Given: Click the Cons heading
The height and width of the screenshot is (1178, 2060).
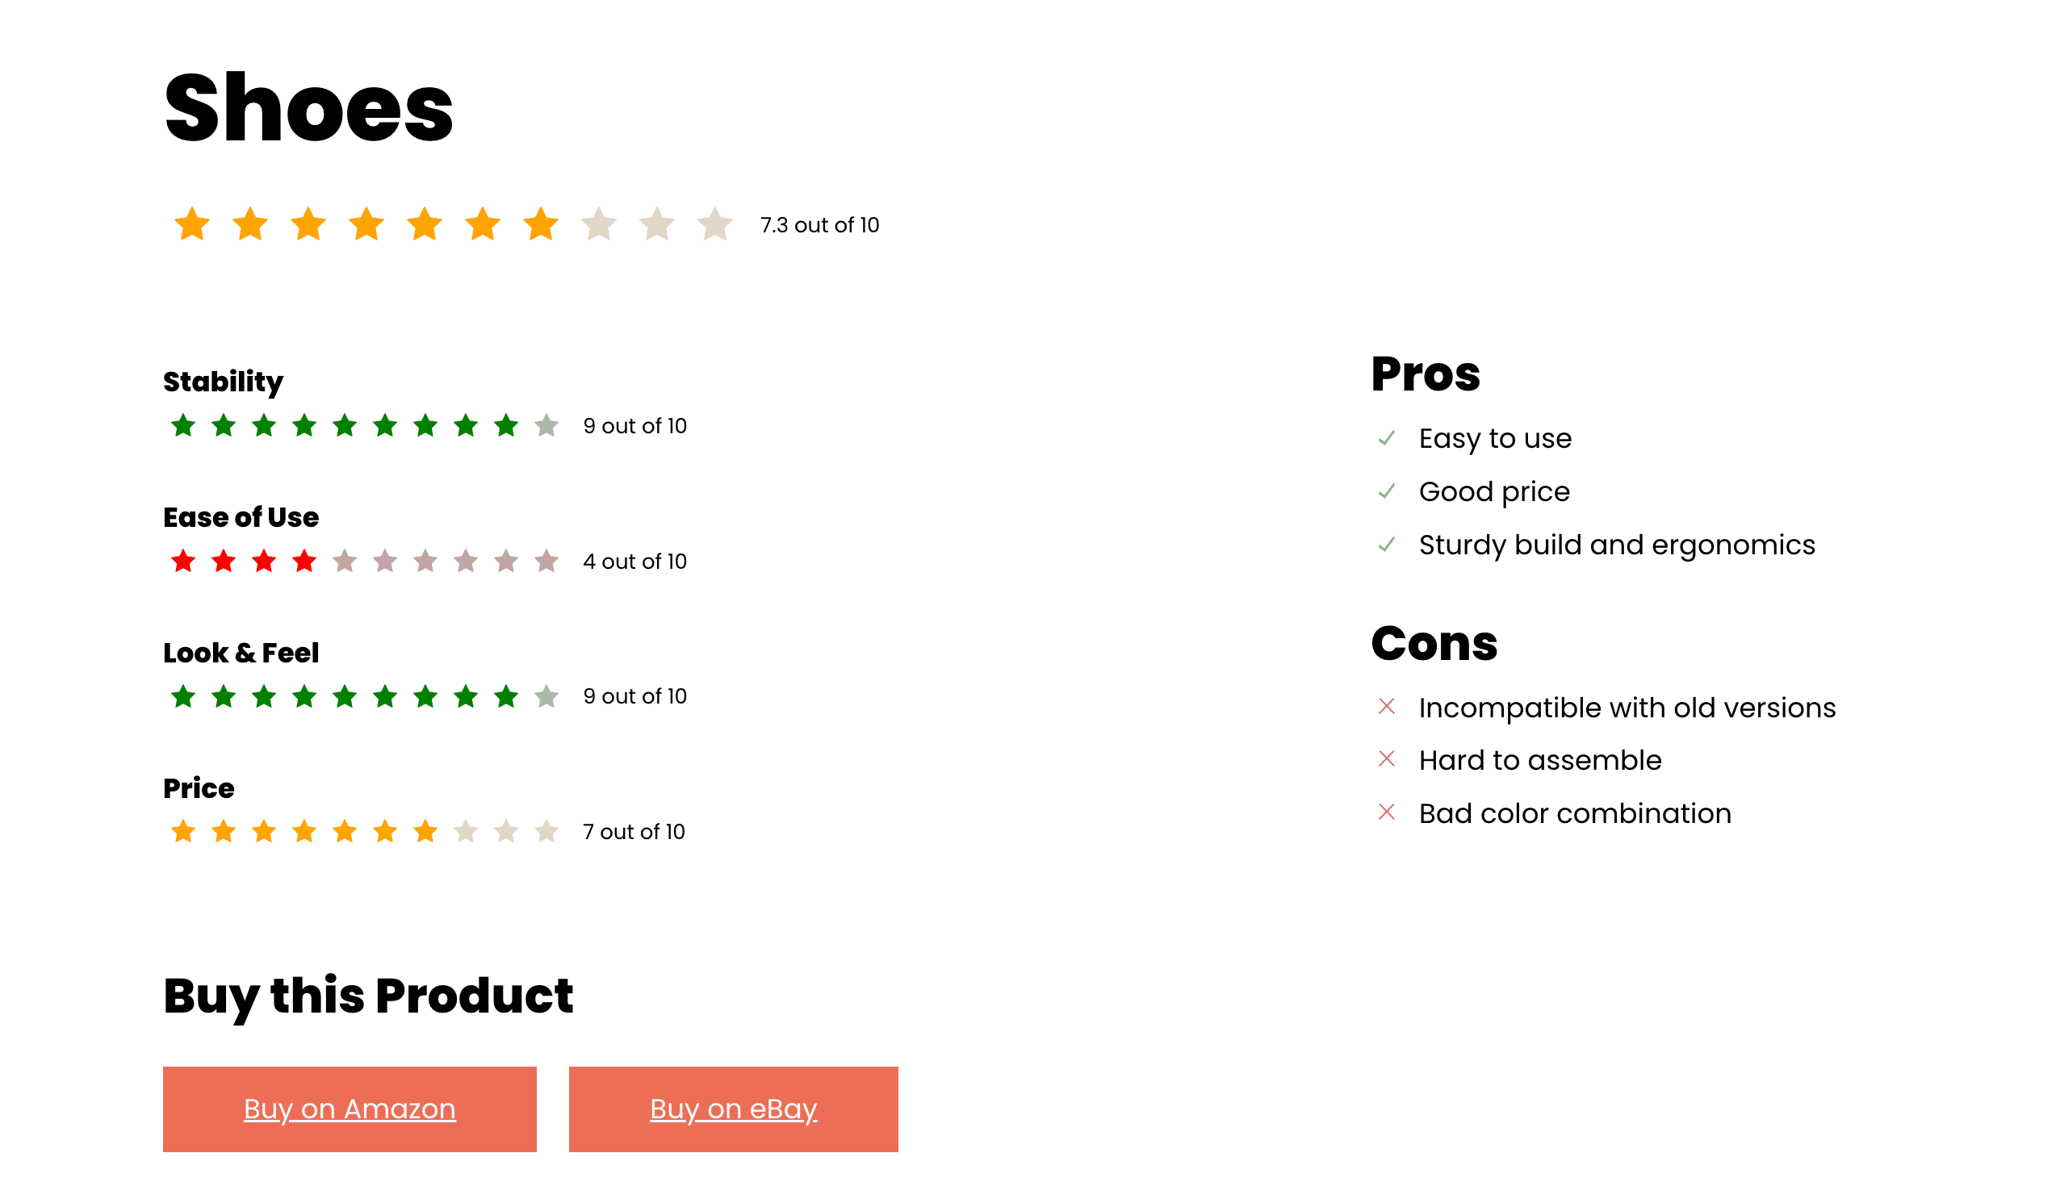Looking at the screenshot, I should 1434,644.
